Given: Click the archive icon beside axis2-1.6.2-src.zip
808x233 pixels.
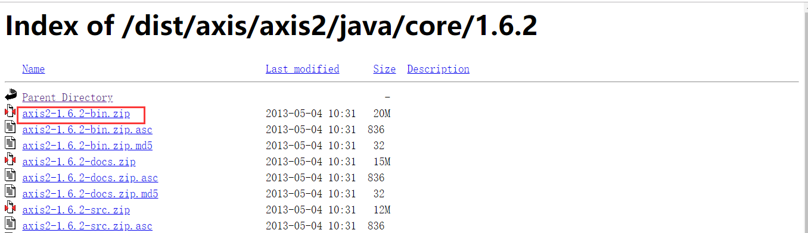Looking at the screenshot, I should (x=10, y=207).
